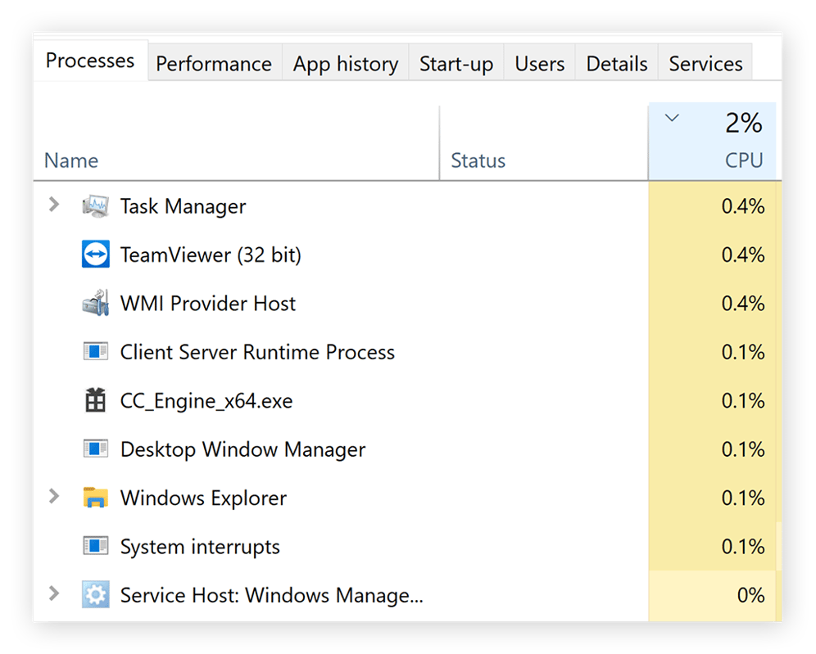Click the Service Host gear icon
The height and width of the screenshot is (654, 816).
coord(96,595)
